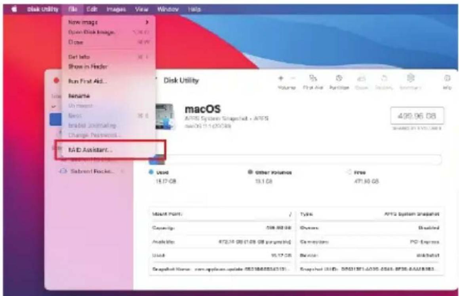This screenshot has width=459, height=296.
Task: Click the 499.96 GB capacity box
Action: (x=417, y=116)
